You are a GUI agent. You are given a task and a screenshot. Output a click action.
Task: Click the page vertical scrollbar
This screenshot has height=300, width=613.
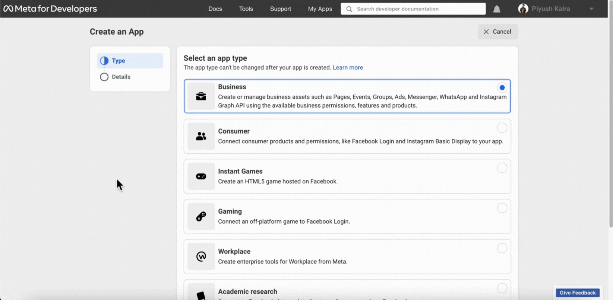[x=610, y=114]
